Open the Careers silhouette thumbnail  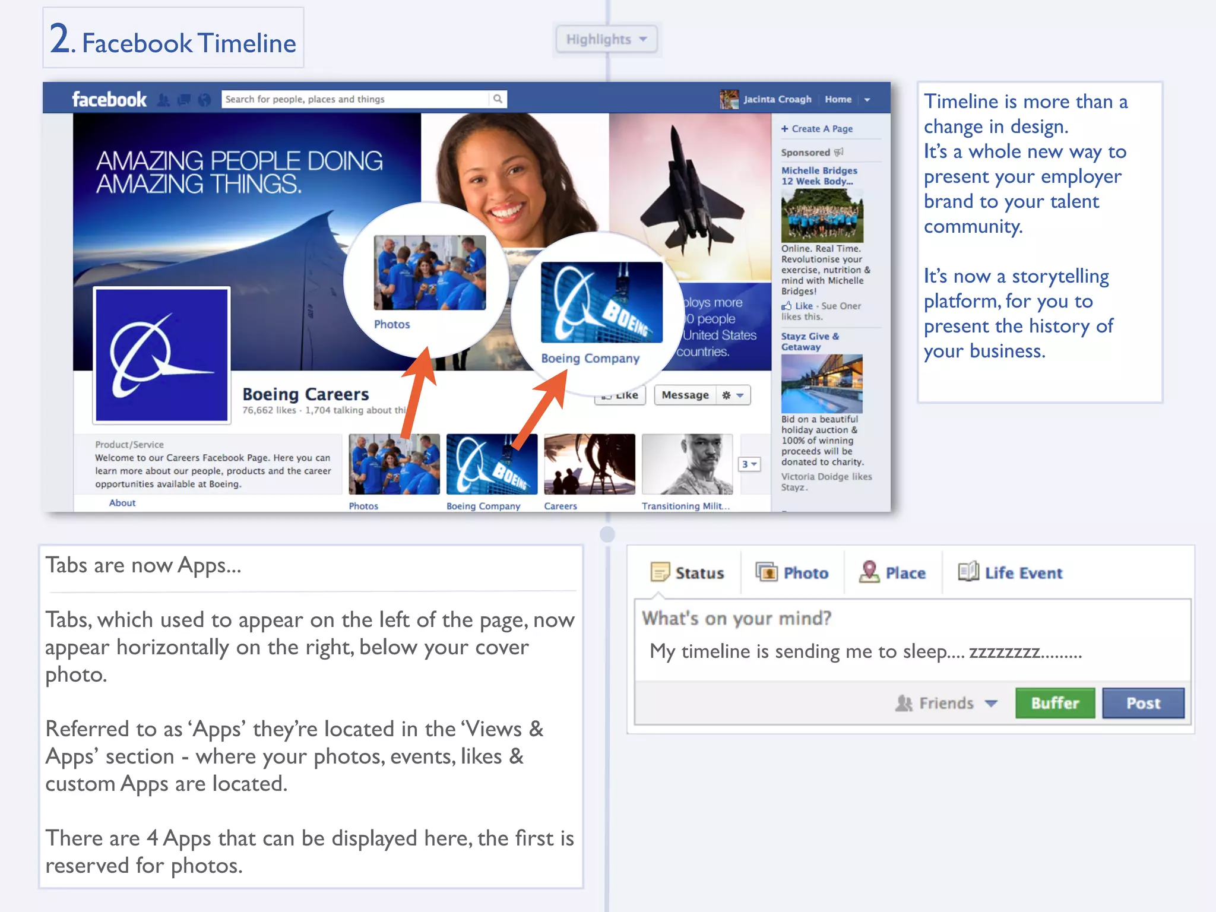tap(590, 464)
